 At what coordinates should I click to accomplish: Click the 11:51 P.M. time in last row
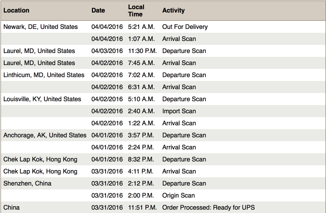pyautogui.click(x=143, y=208)
